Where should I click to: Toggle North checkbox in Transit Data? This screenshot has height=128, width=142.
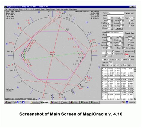129,45
